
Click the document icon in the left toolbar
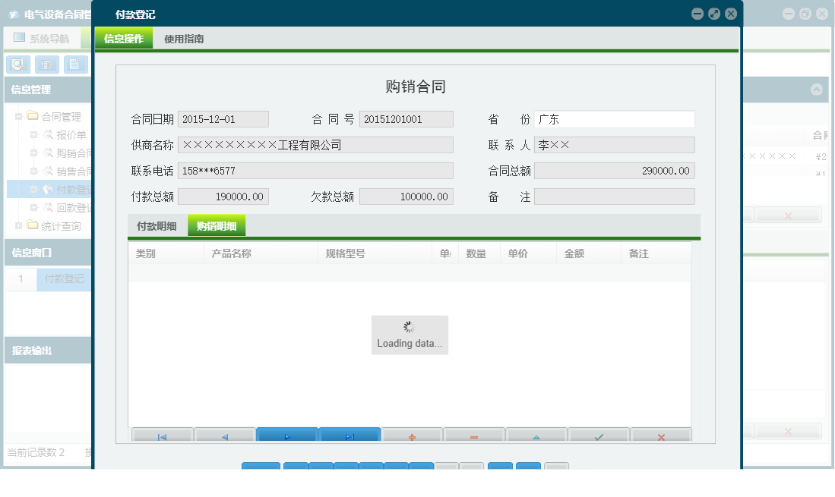[x=74, y=64]
